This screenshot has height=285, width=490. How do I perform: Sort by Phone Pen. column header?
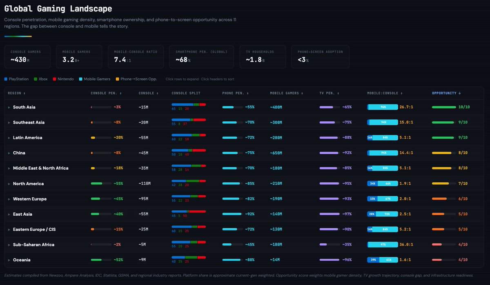point(235,93)
